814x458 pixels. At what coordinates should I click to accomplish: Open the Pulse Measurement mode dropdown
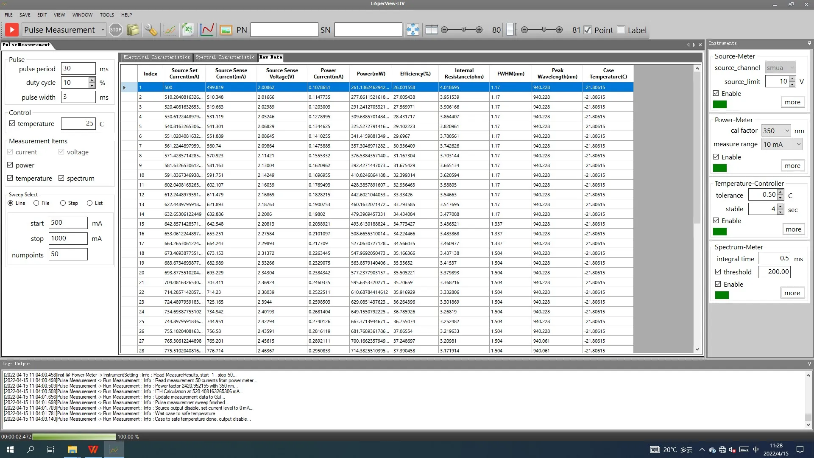click(103, 30)
